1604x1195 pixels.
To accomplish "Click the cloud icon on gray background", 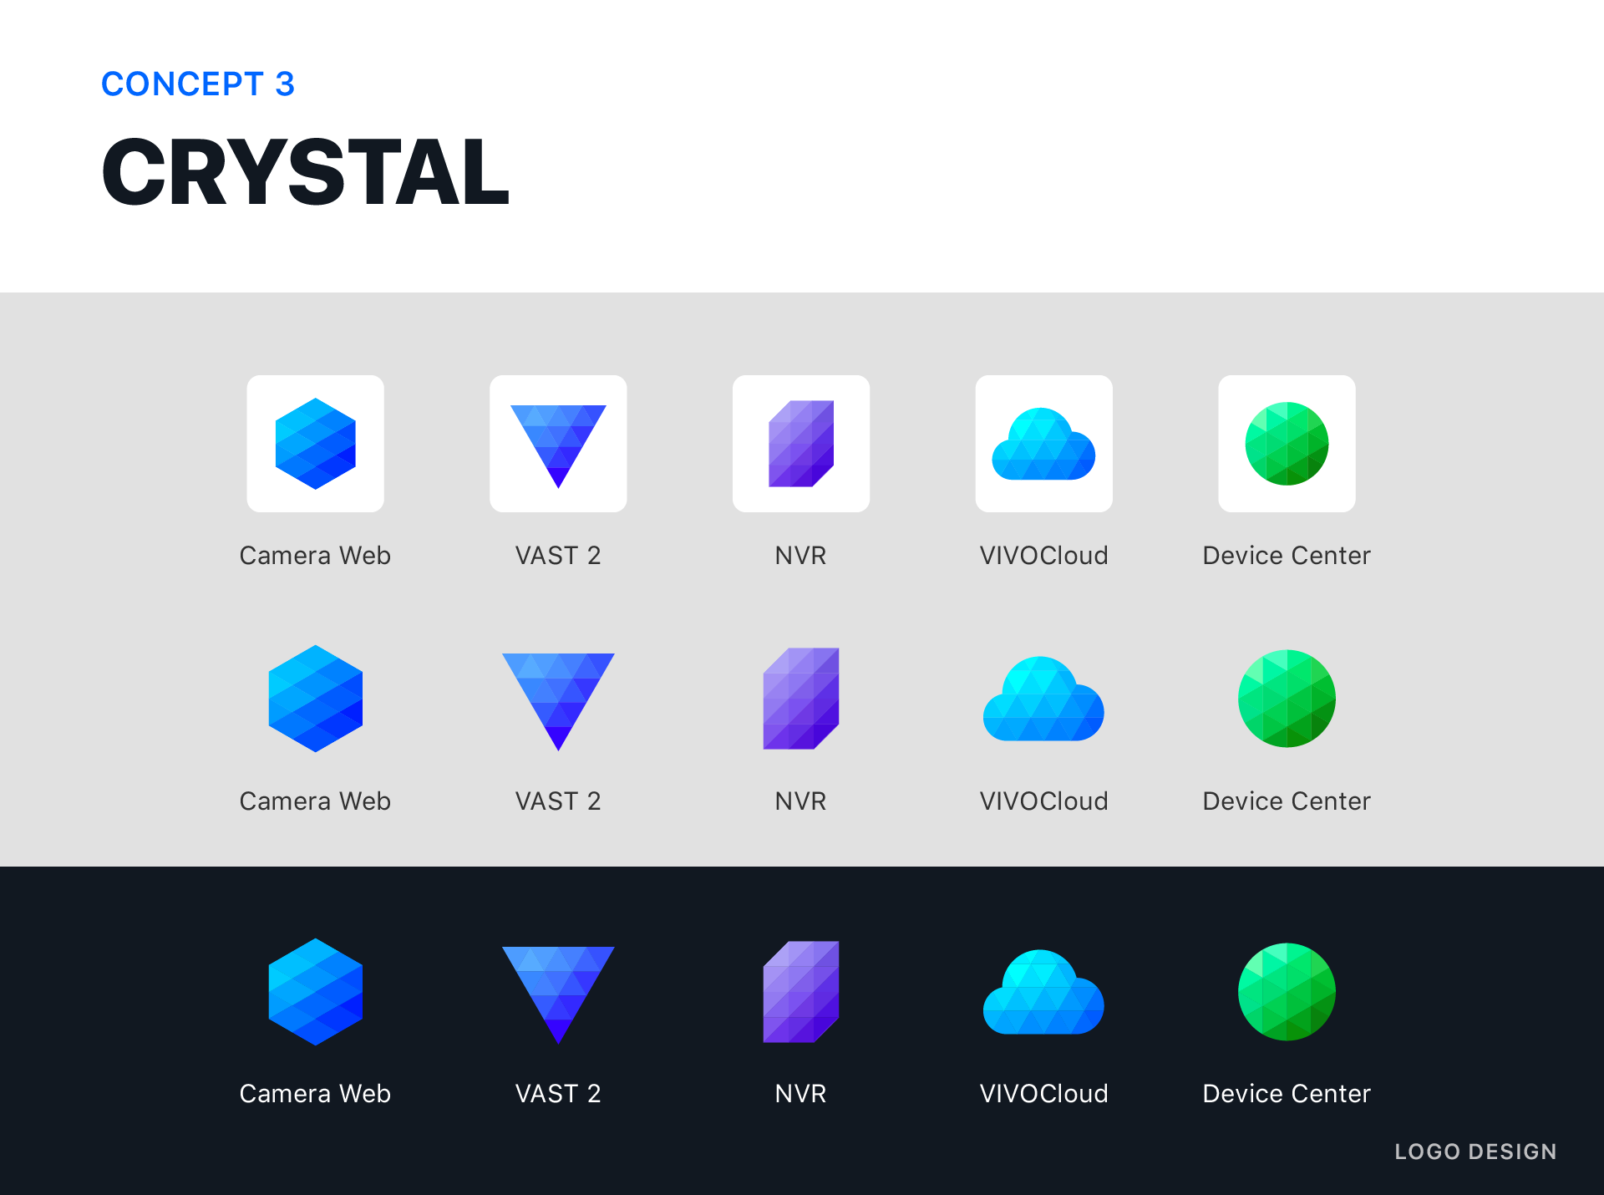I will point(1043,702).
